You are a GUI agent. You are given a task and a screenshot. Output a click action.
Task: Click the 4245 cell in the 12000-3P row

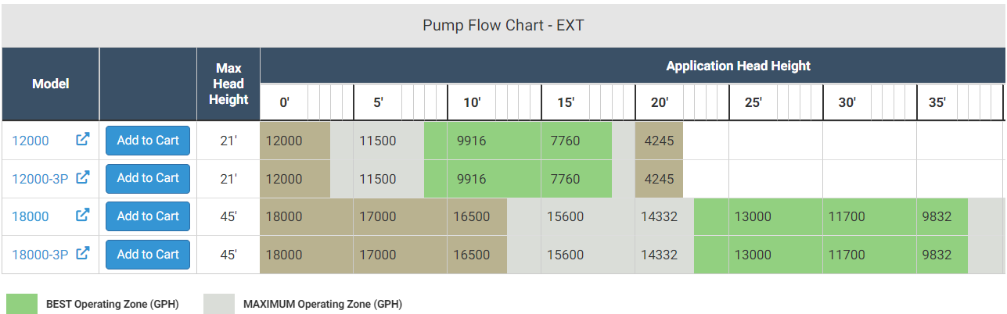coord(659,179)
